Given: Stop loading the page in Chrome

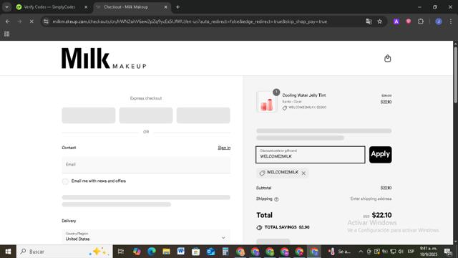Looking at the screenshot, I should click(x=31, y=21).
